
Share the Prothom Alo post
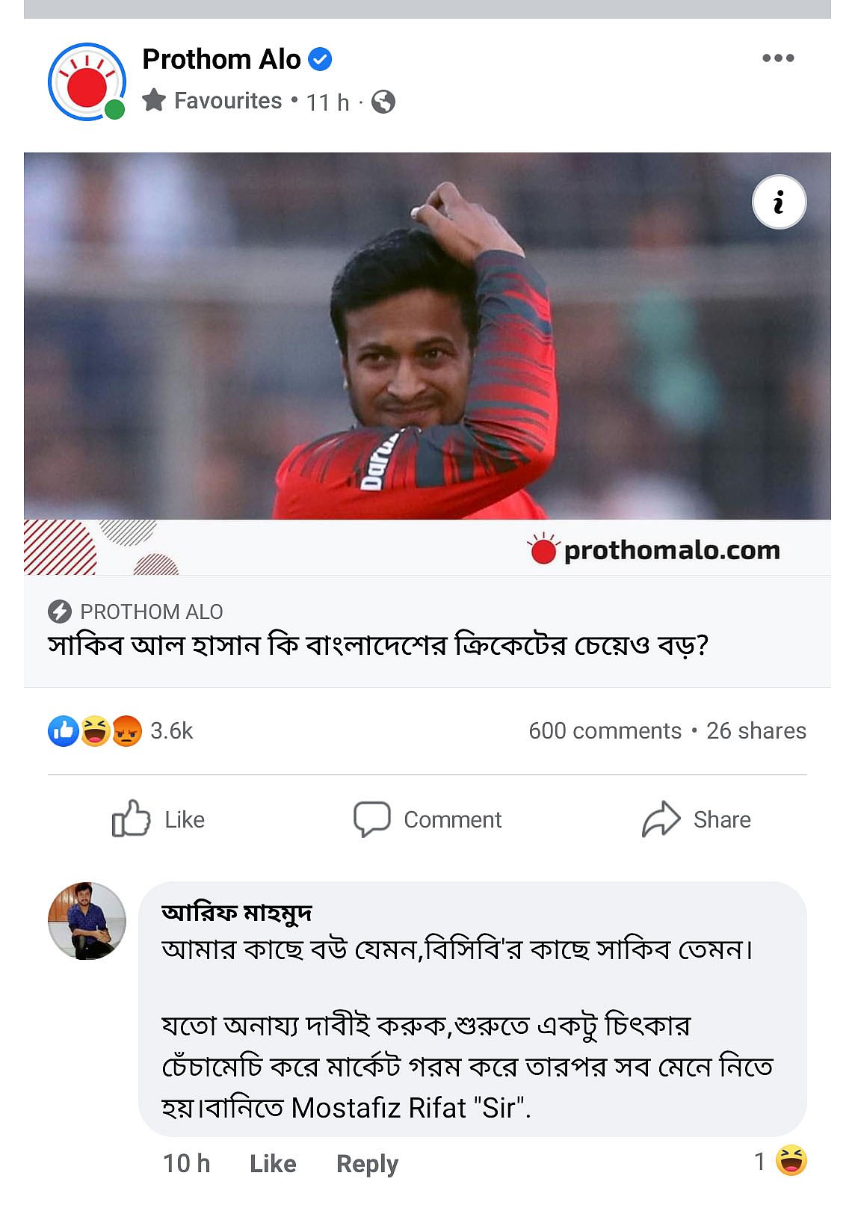pos(696,819)
